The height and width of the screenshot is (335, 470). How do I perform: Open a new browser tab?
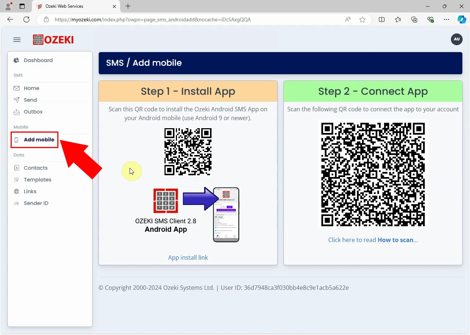pyautogui.click(x=128, y=6)
